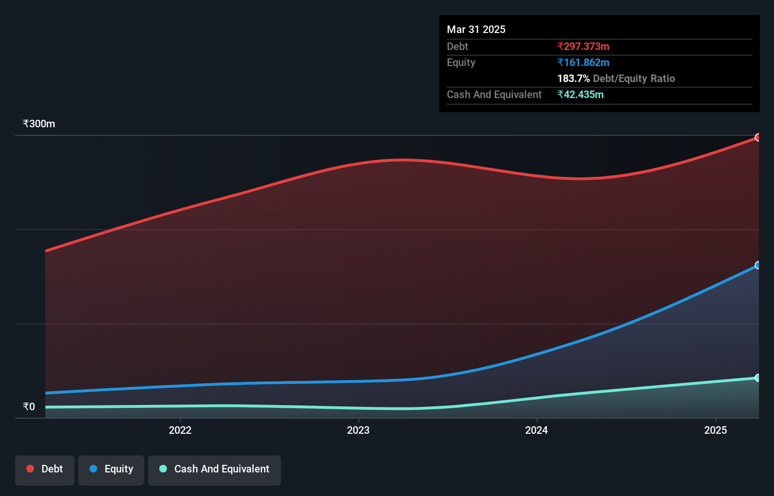774x496 pixels.
Task: Click the rupee symbol next to Debt value
Action: [560, 46]
